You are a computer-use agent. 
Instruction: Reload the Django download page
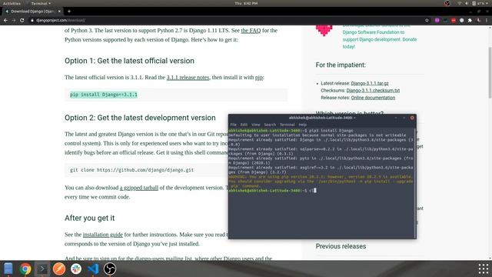pyautogui.click(x=22, y=20)
